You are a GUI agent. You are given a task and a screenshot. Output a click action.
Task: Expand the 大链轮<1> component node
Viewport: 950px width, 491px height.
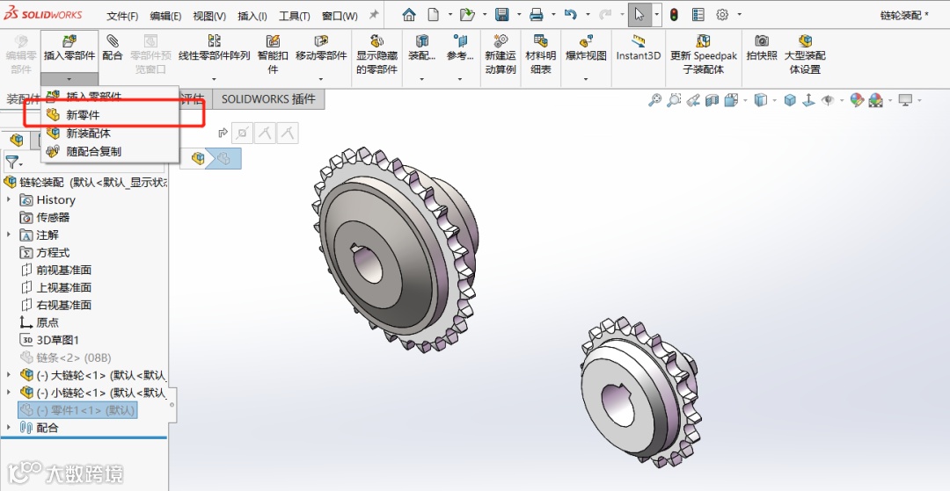(9, 375)
